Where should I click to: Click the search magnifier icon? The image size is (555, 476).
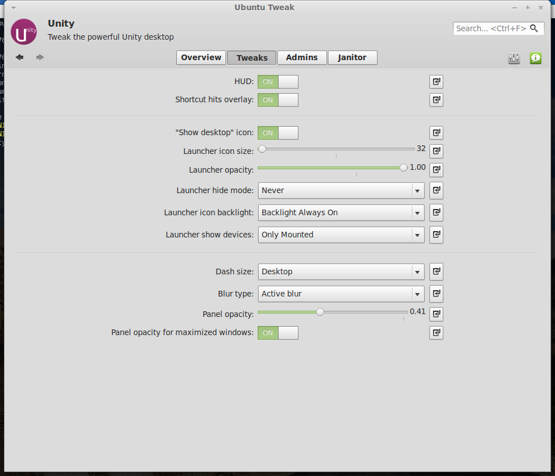coord(534,28)
